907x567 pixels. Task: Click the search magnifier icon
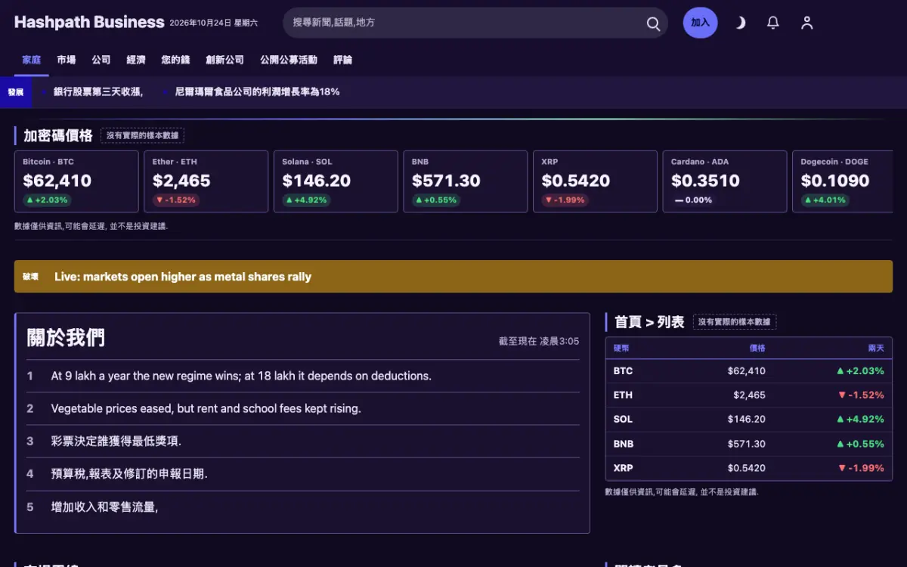click(653, 23)
